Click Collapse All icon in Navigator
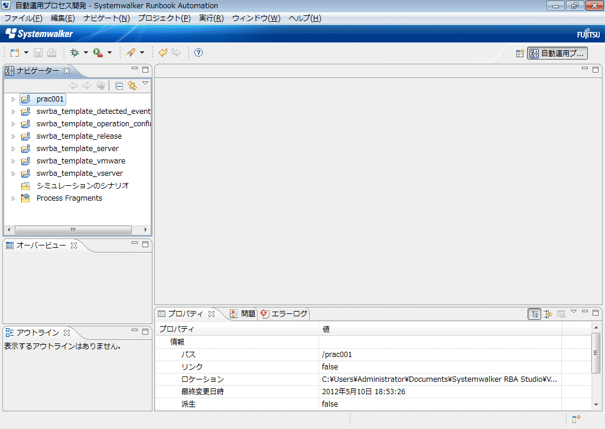This screenshot has width=605, height=429. pos(119,86)
